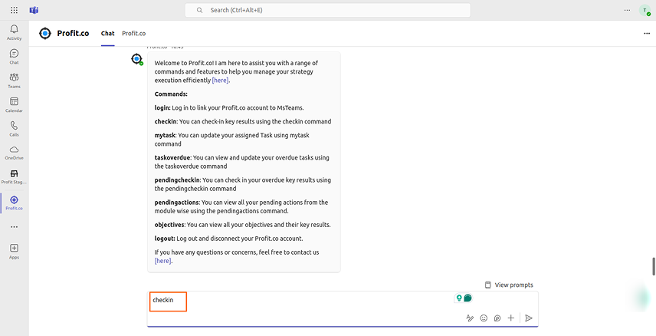The width and height of the screenshot is (656, 336).
Task: Open the text Format options icon
Action: [470, 318]
